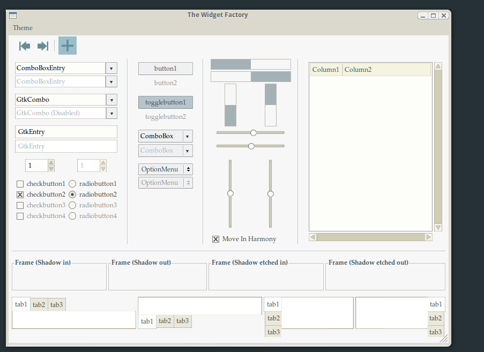Switch to tab2 in top-tabs notebook

(x=39, y=305)
